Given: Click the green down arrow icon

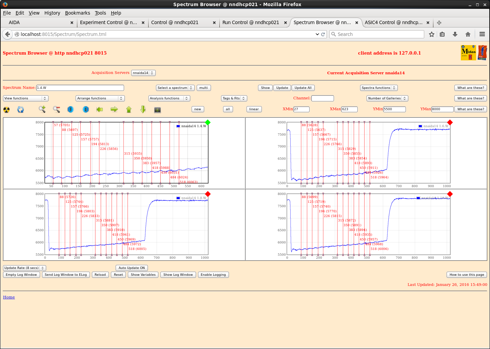Looking at the screenshot, I should click(143, 109).
